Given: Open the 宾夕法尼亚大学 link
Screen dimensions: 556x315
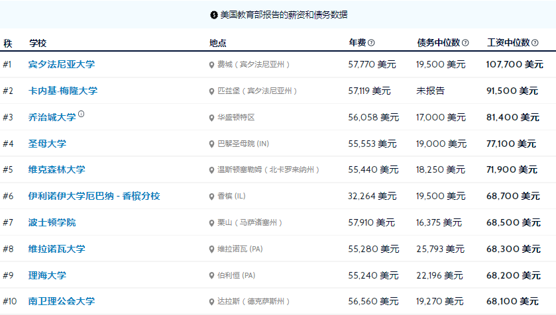Looking at the screenshot, I should tap(62, 64).
